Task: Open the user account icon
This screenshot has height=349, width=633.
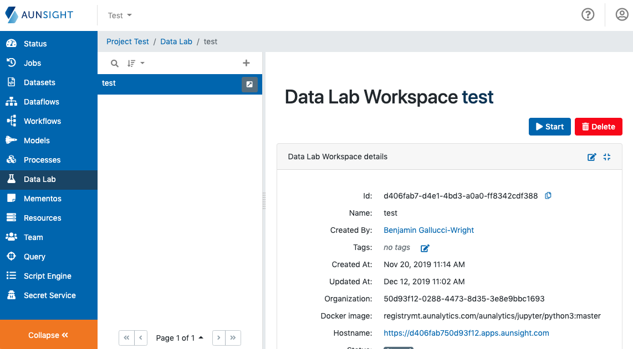Action: click(x=621, y=14)
